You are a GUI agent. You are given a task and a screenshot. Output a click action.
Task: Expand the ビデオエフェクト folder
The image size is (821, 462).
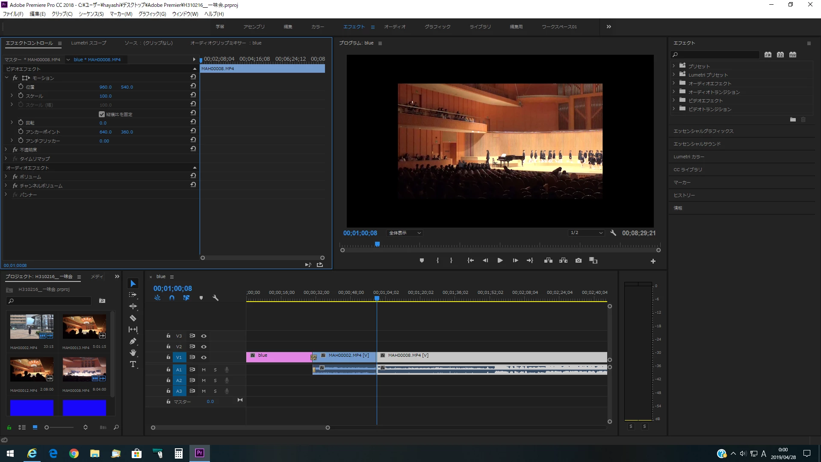674,101
